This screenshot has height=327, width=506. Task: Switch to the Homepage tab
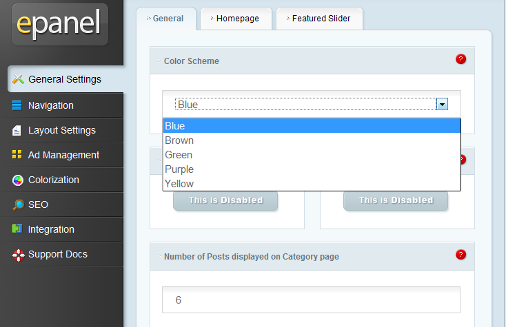pos(236,19)
